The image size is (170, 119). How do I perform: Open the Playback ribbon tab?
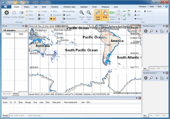click(x=105, y=7)
